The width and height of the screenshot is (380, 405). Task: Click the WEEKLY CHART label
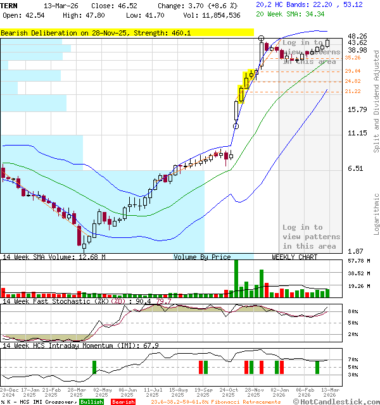point(294,257)
